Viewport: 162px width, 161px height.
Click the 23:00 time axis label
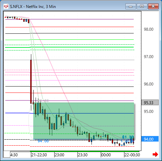(60, 155)
